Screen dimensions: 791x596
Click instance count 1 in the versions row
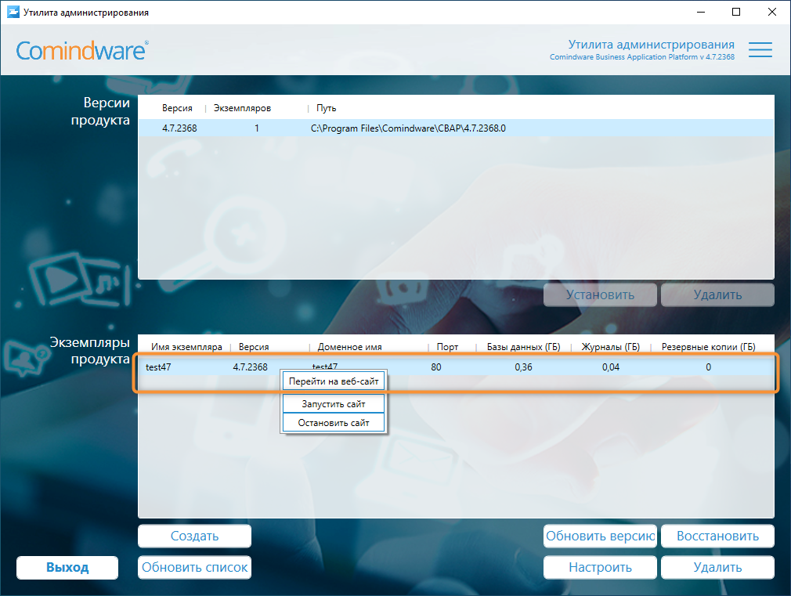click(x=256, y=128)
